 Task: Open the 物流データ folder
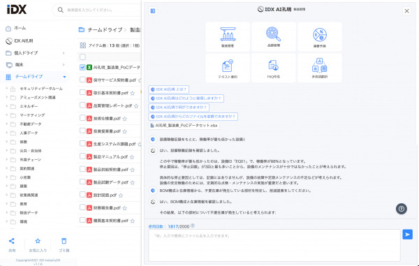29,213
